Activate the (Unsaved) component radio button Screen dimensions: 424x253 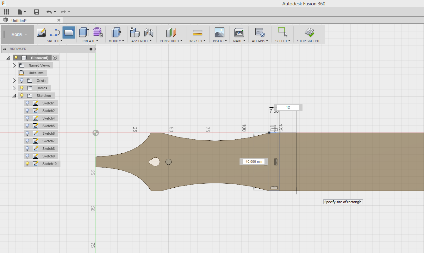coord(55,58)
